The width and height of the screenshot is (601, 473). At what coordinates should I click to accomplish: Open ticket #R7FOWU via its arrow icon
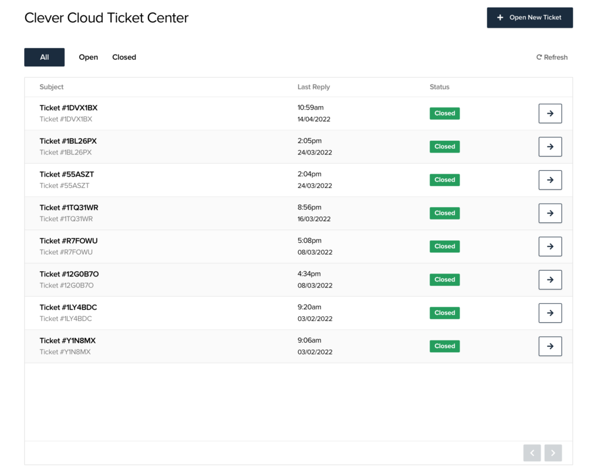pyautogui.click(x=550, y=246)
